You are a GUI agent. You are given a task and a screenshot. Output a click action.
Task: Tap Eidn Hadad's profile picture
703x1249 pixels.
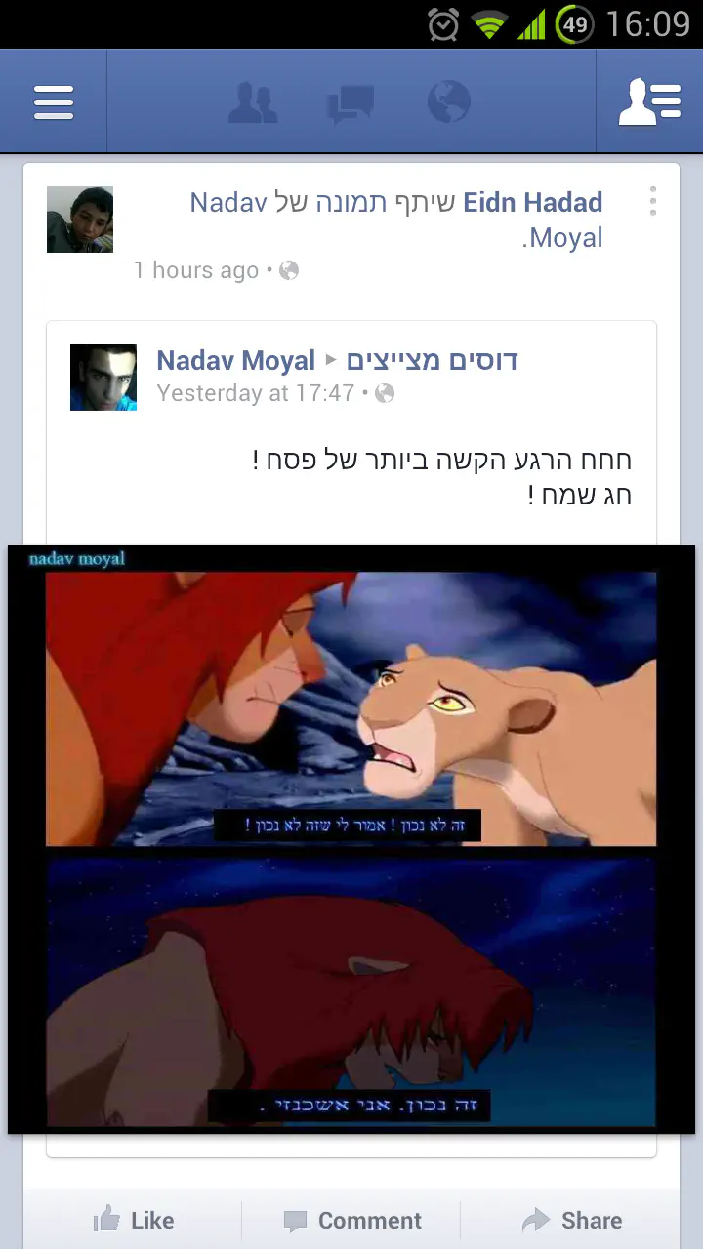point(80,220)
